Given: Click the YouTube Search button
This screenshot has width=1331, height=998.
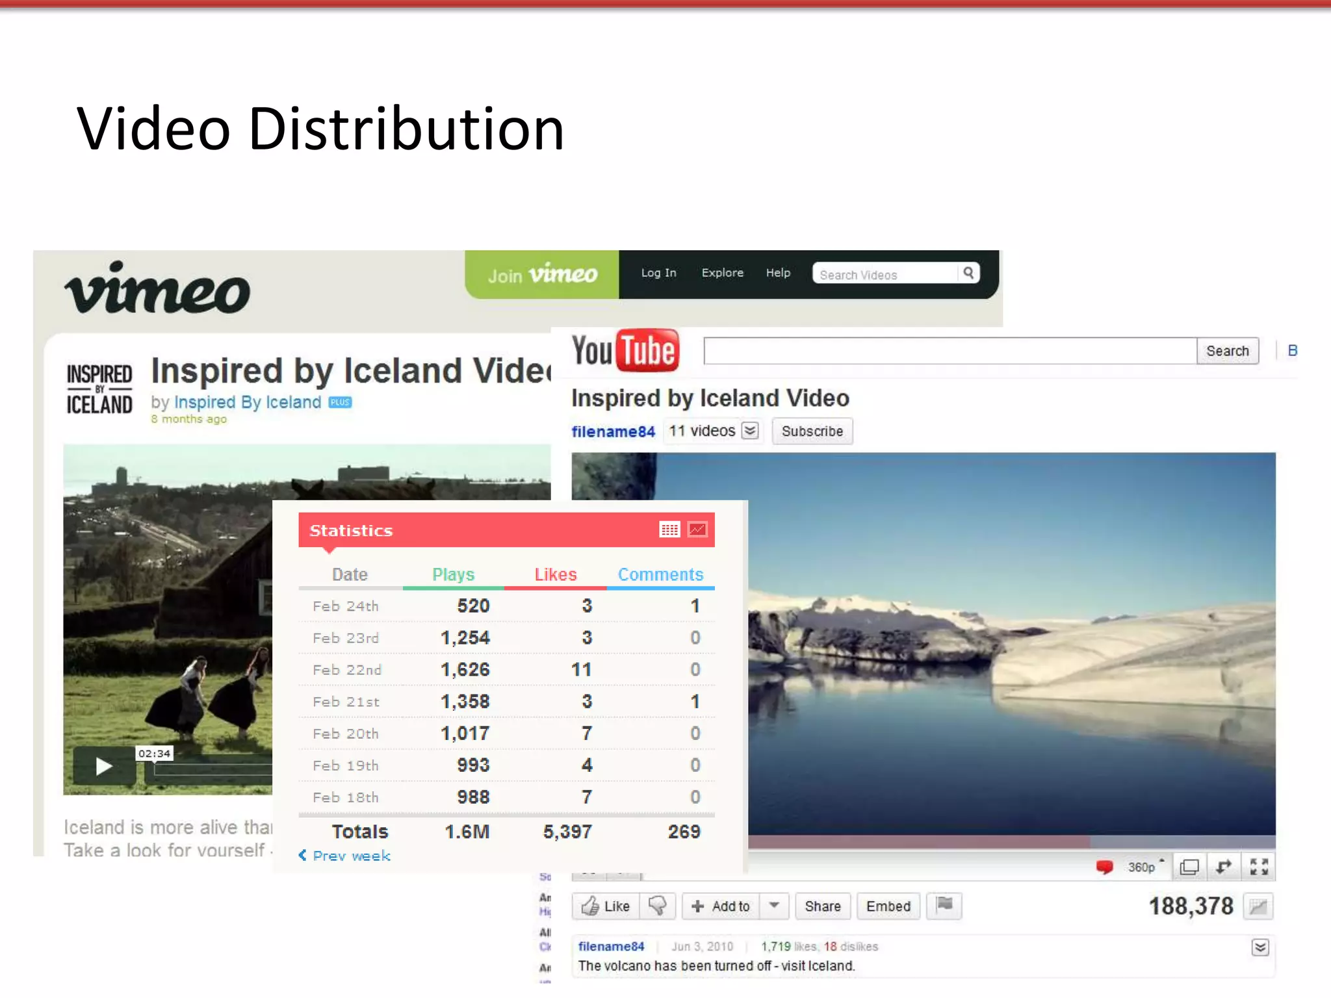Looking at the screenshot, I should (1228, 351).
